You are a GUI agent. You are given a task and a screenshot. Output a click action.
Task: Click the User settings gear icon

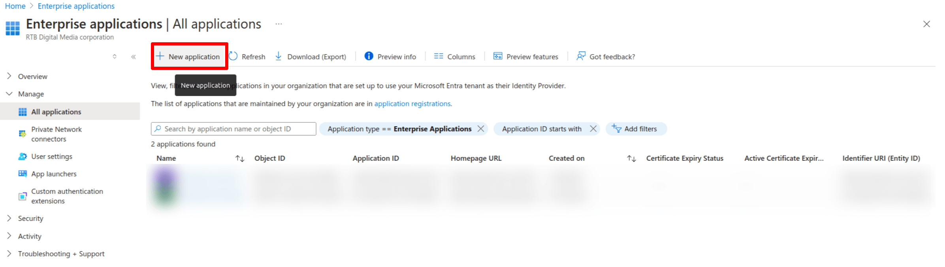(23, 156)
